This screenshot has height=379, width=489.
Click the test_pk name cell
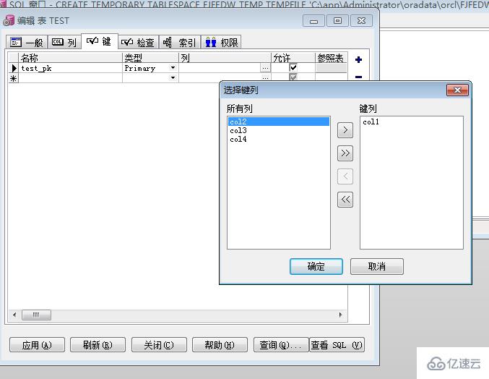[x=71, y=68]
